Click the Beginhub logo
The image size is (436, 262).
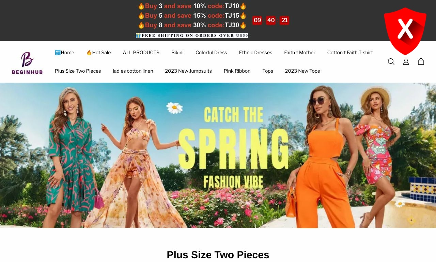(27, 63)
